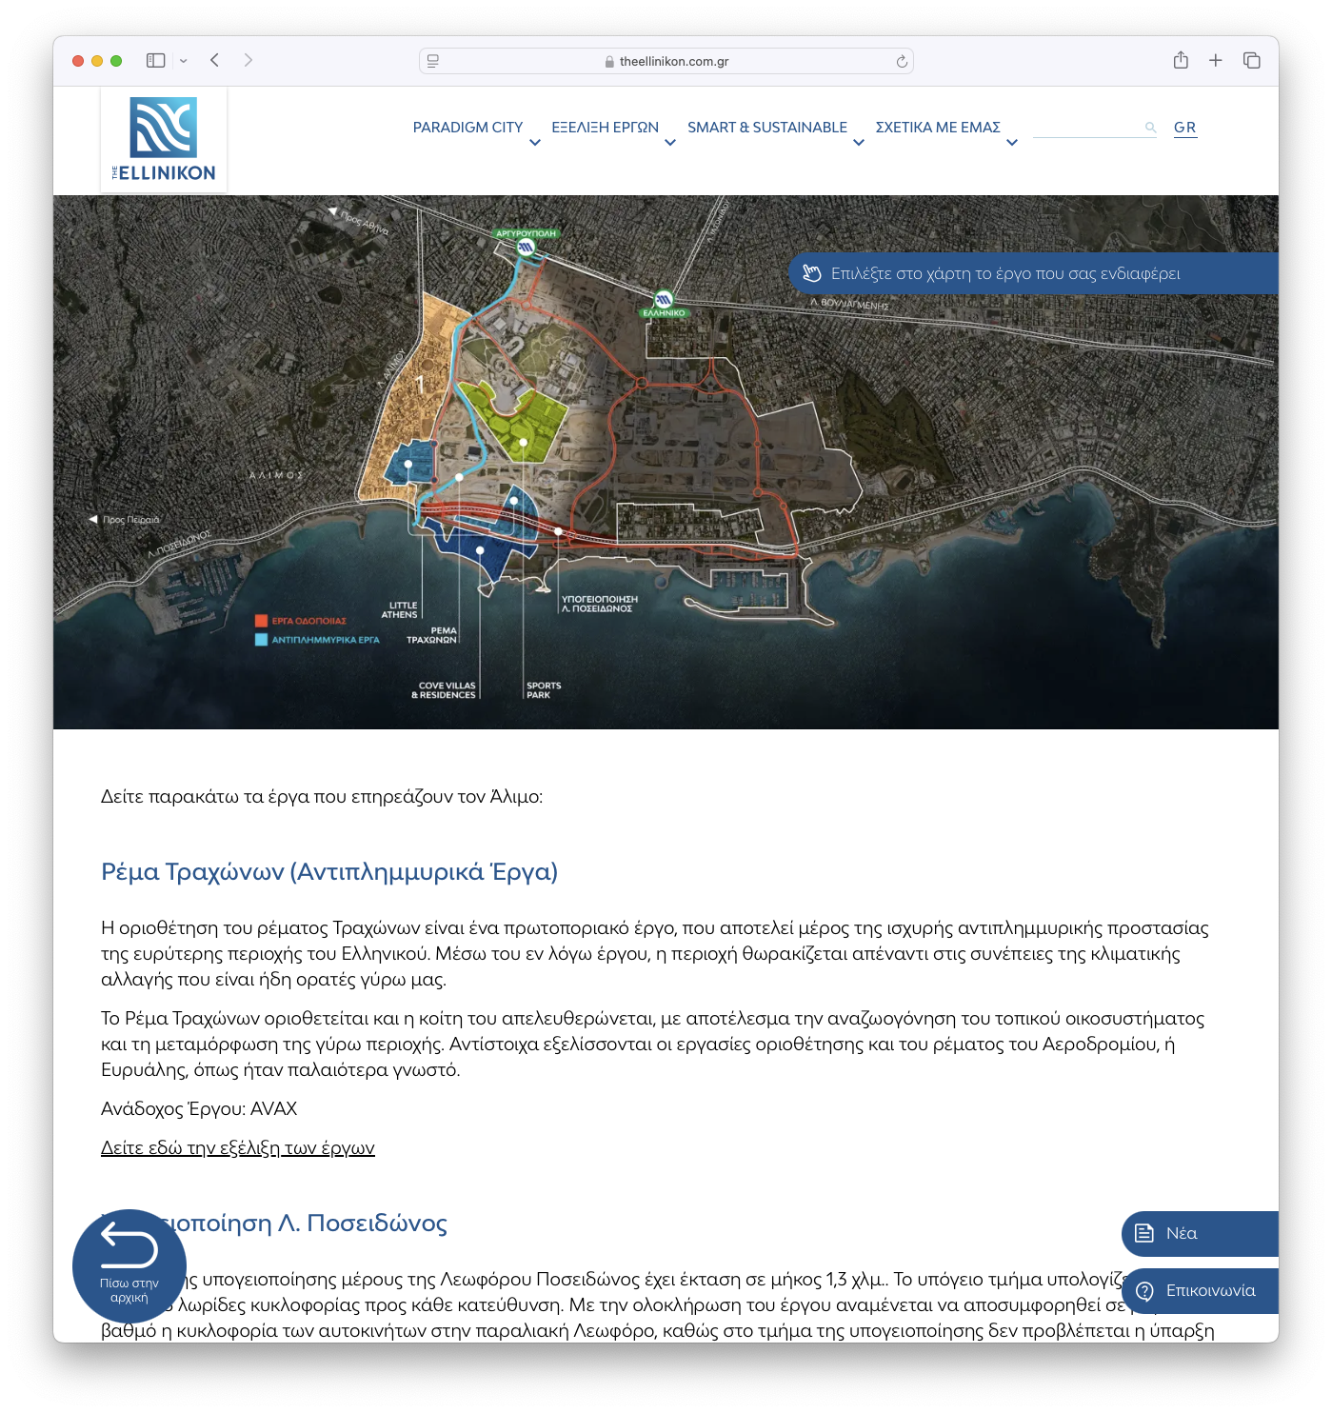The height and width of the screenshot is (1413, 1332).
Task: Click the Νέα news button
Action: tap(1199, 1234)
